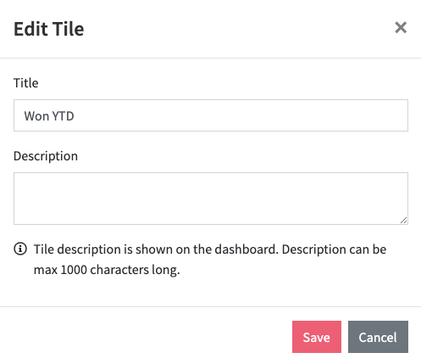
Task: Close the Edit Tile dialog with X
Action: pos(401,28)
